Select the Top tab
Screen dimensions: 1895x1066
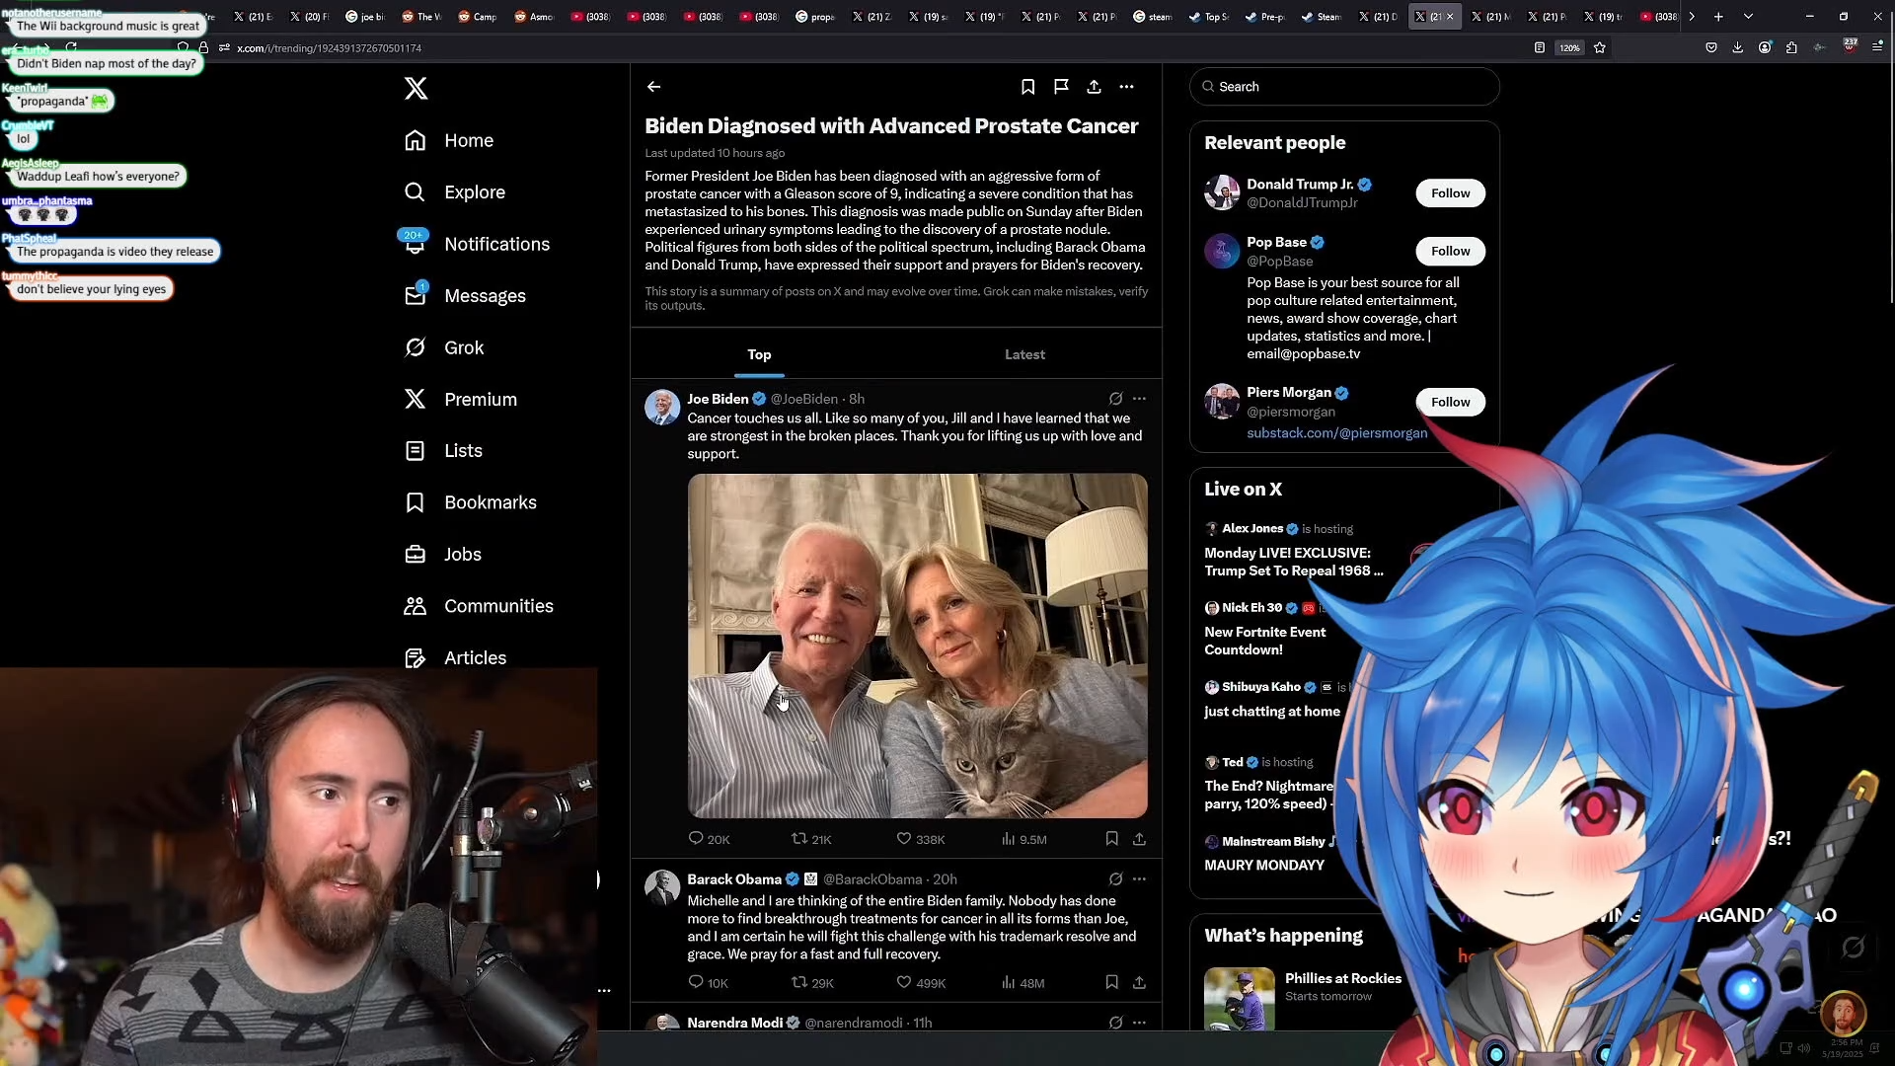tap(759, 354)
